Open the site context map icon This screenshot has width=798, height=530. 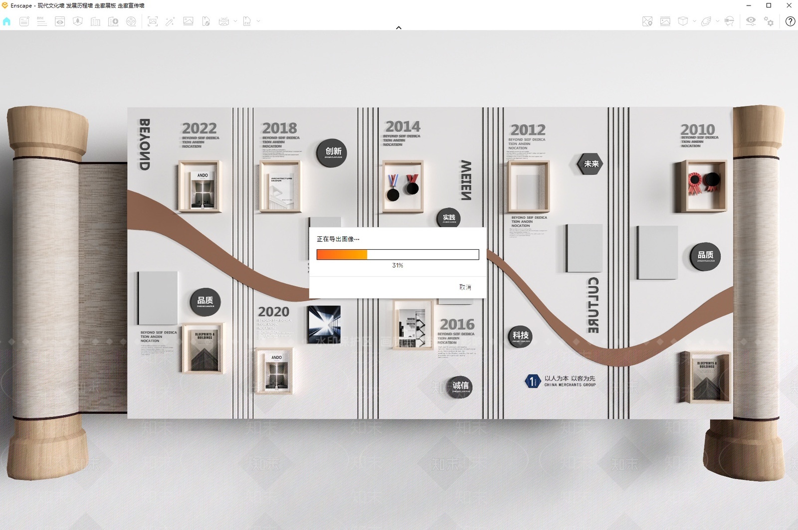[78, 21]
